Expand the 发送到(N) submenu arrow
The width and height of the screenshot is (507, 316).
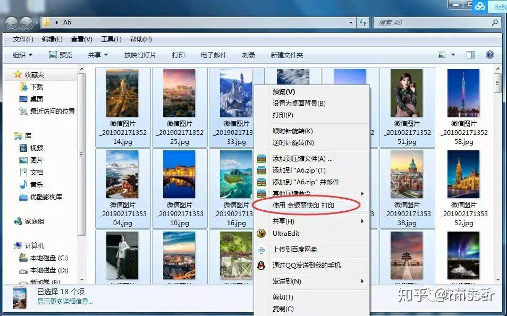[x=362, y=281]
